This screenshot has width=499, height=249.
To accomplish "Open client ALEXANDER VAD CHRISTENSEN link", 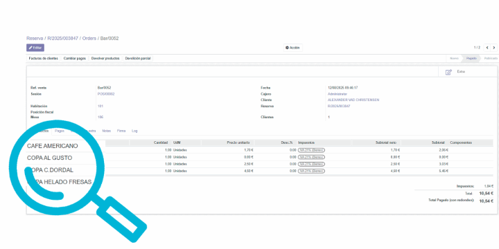I will click(353, 100).
